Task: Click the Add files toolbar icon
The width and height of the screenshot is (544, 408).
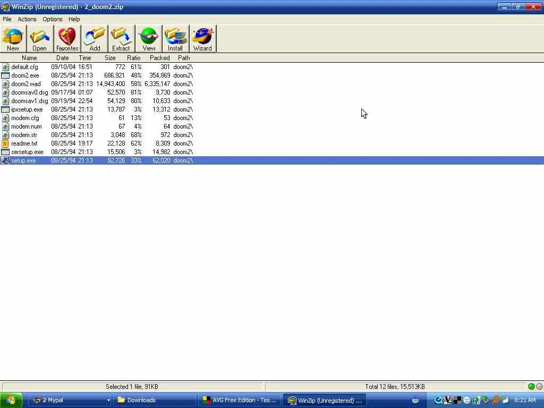Action: (95, 38)
